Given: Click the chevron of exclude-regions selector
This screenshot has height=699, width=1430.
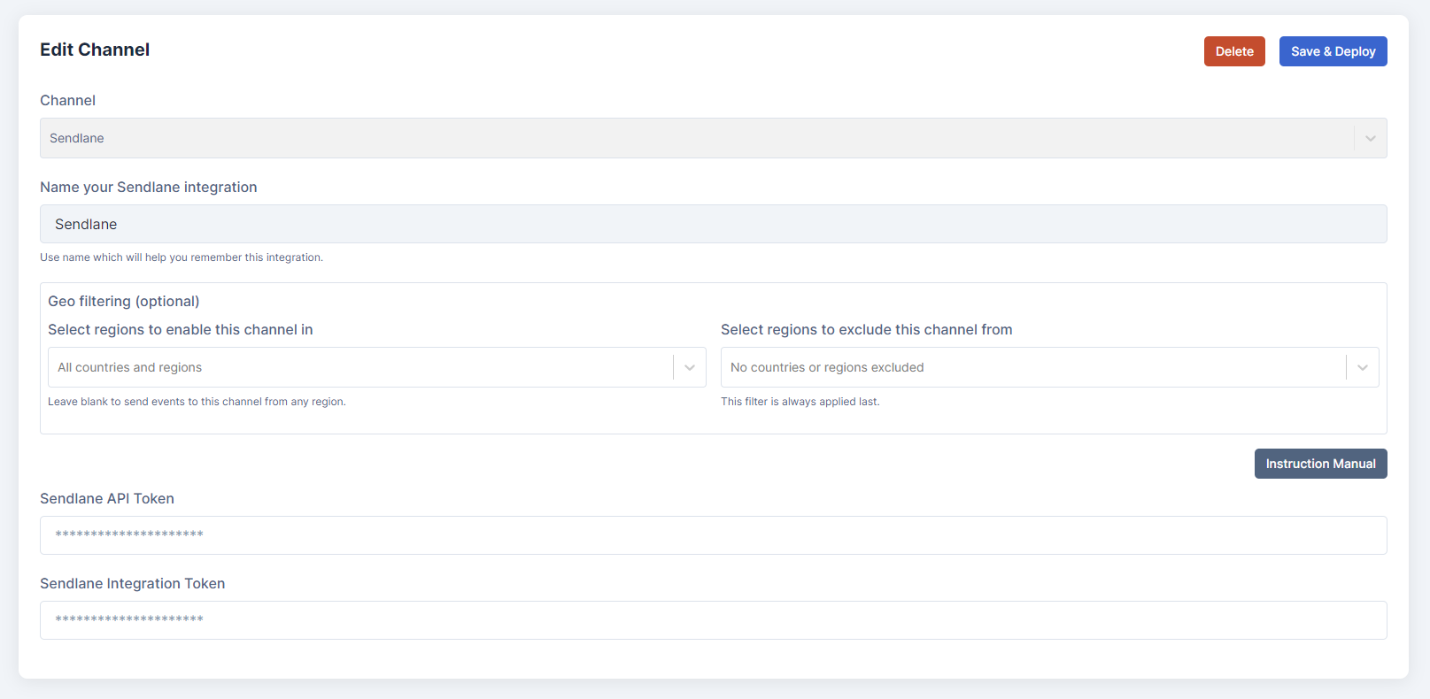Looking at the screenshot, I should pyautogui.click(x=1363, y=367).
